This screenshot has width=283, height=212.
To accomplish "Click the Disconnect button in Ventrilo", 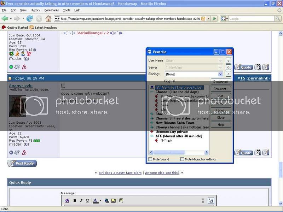I will click(x=221, y=82).
